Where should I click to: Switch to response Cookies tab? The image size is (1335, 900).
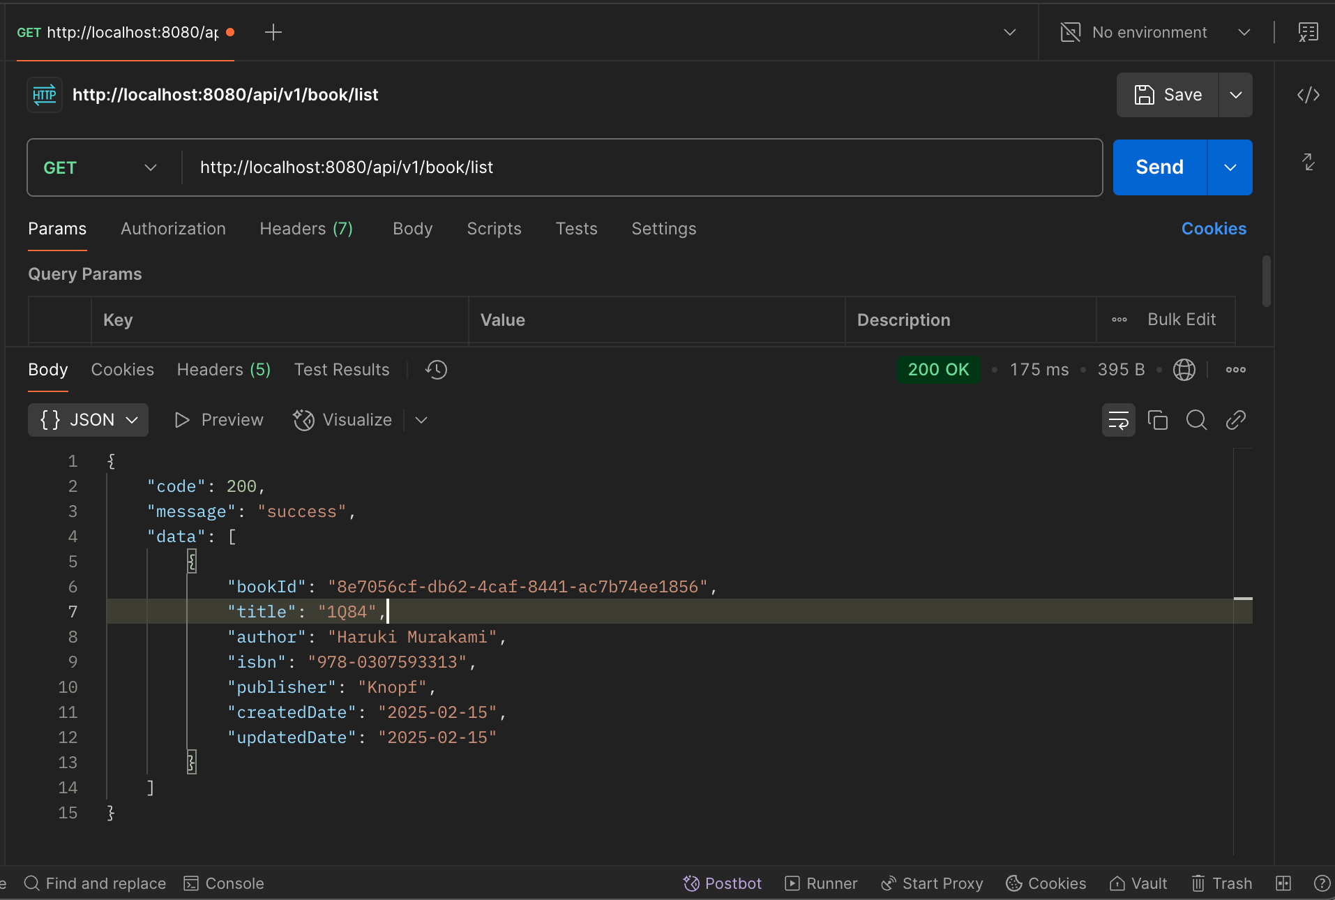tap(122, 370)
